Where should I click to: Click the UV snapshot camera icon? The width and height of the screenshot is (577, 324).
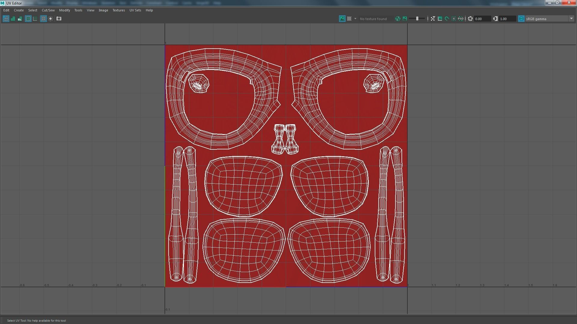[59, 19]
